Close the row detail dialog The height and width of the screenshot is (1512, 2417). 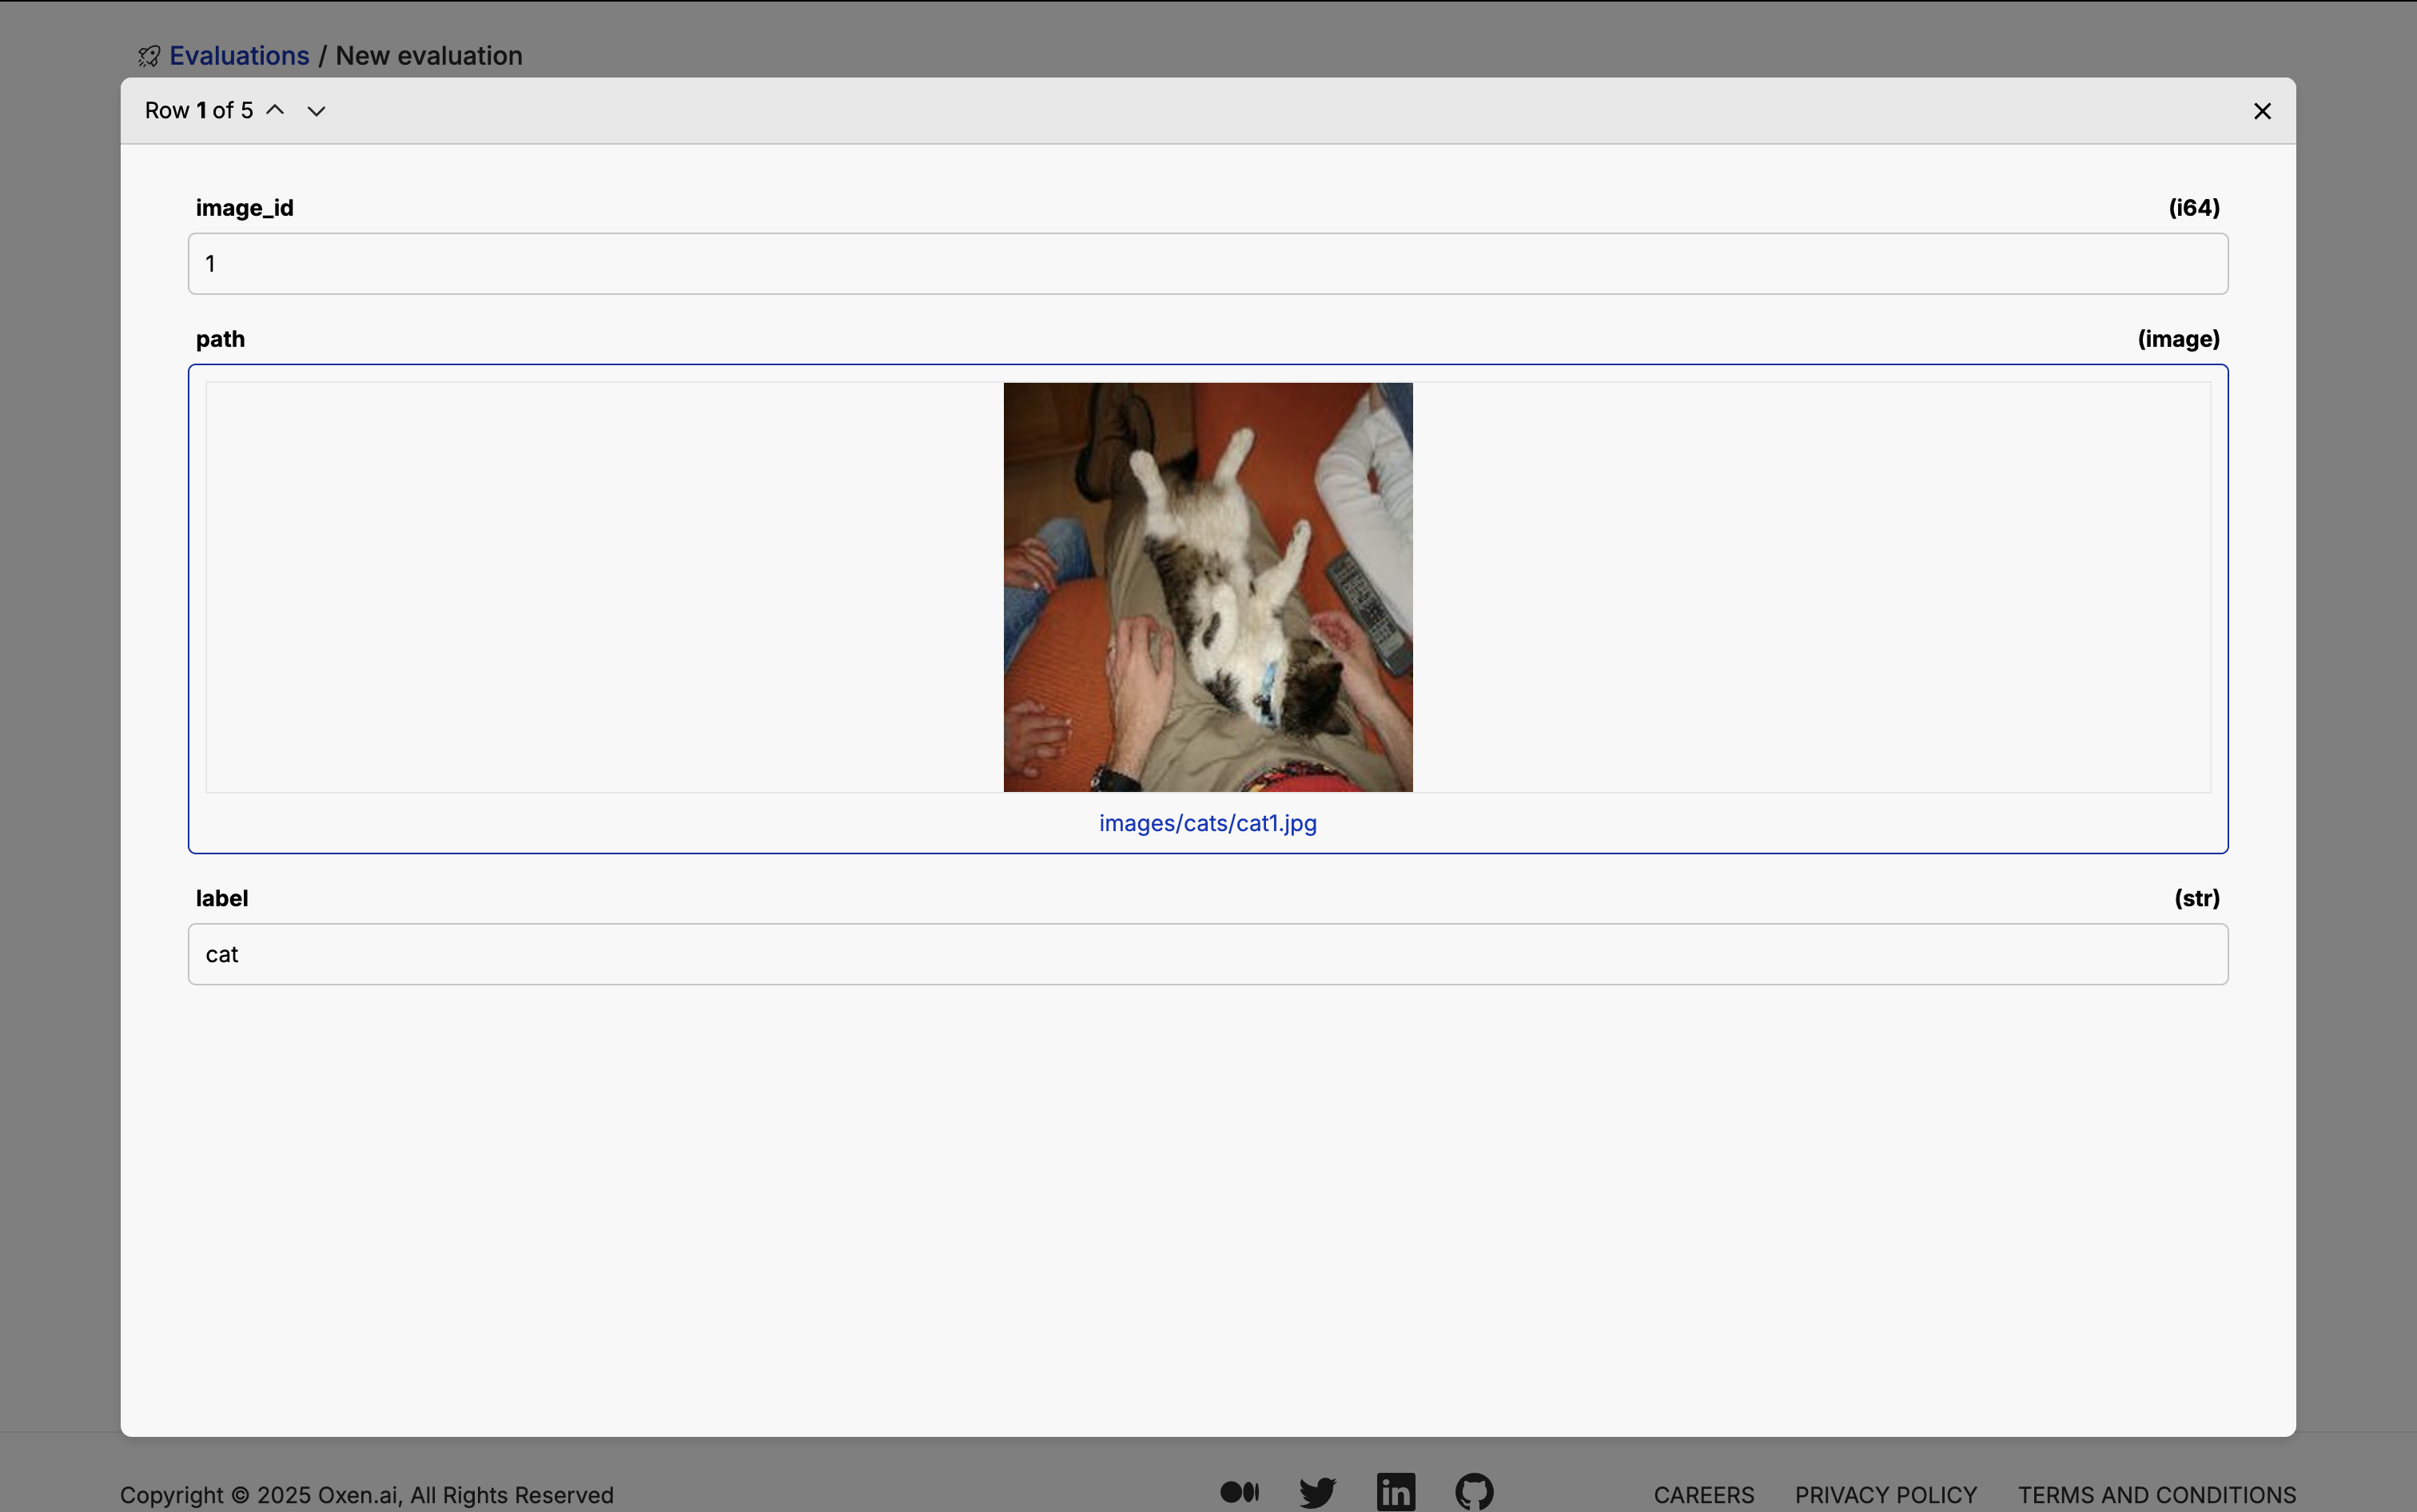(x=2262, y=111)
